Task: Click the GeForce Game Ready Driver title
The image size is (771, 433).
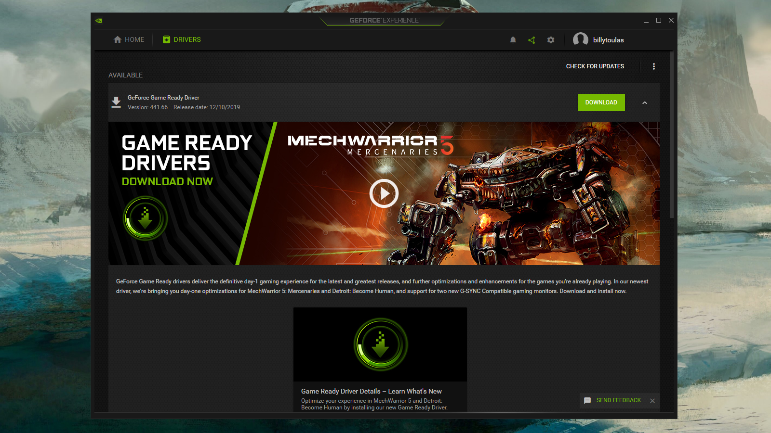Action: pyautogui.click(x=163, y=98)
